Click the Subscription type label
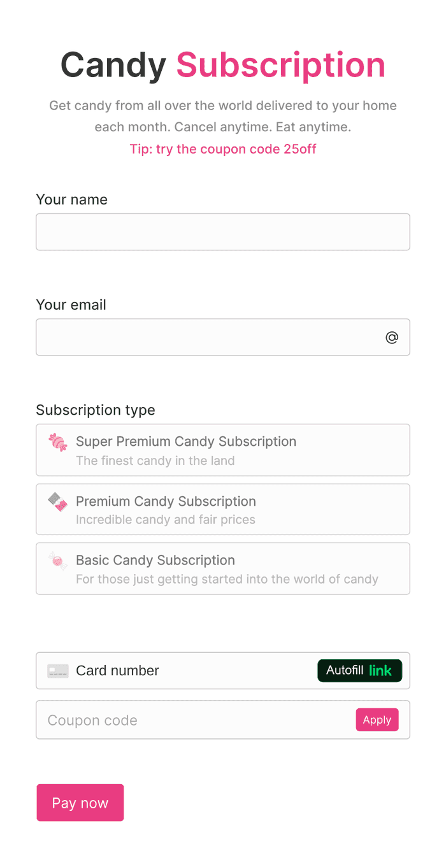The image size is (446, 858). (x=96, y=410)
